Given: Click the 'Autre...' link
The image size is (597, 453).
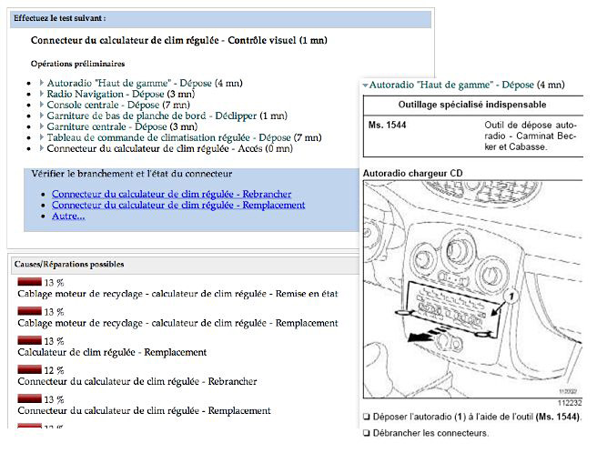Looking at the screenshot, I should click(x=68, y=216).
